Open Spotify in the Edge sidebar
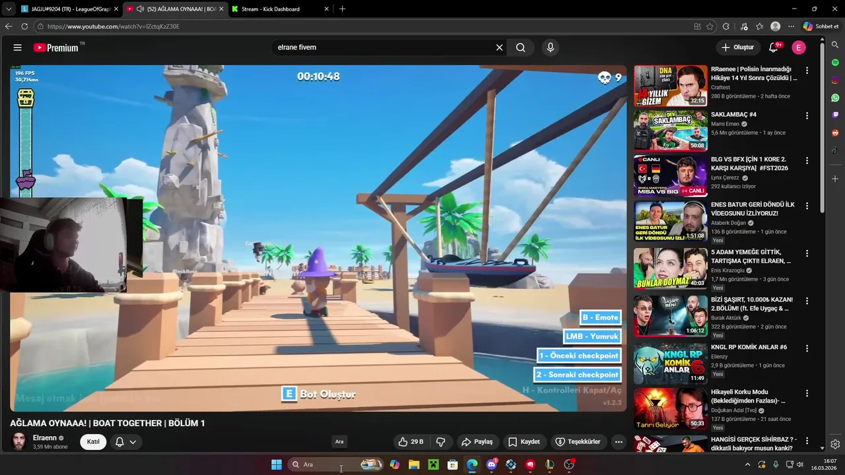 coord(835,62)
